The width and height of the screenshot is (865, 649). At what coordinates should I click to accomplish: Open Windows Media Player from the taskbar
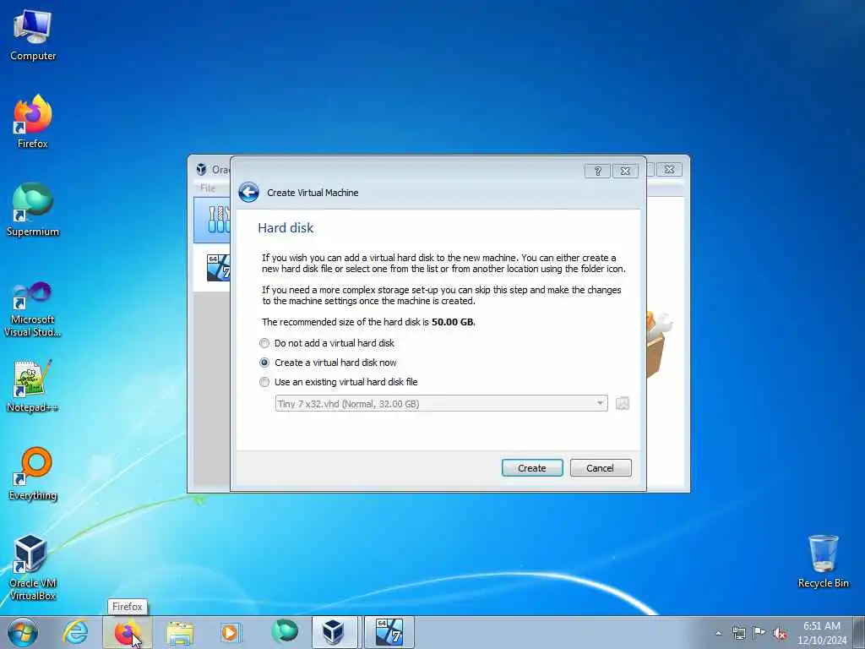[230, 632]
